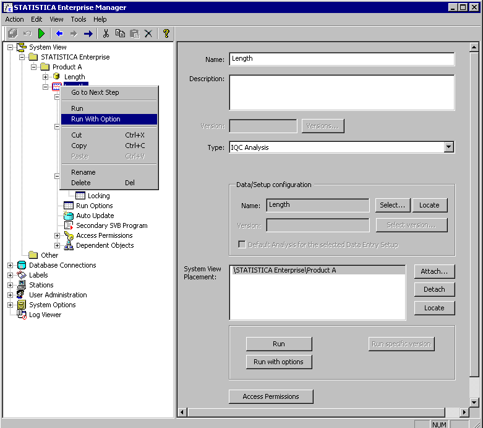This screenshot has width=483, height=428.
Task: Click the scissors Cut toolbar icon
Action: click(106, 33)
